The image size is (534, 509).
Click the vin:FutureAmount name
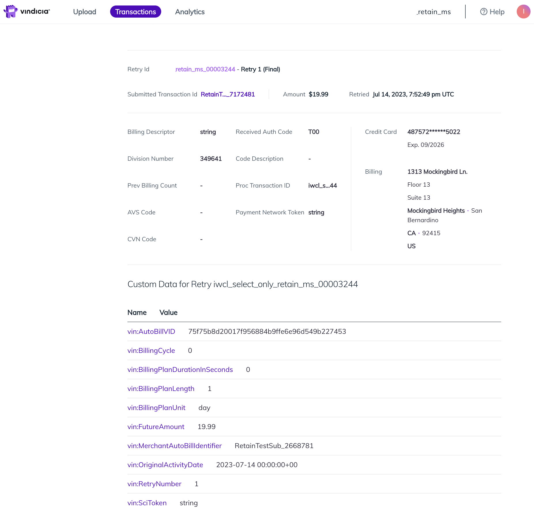point(156,427)
